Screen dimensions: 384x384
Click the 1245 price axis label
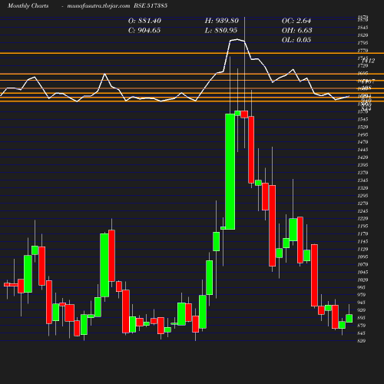362,211
